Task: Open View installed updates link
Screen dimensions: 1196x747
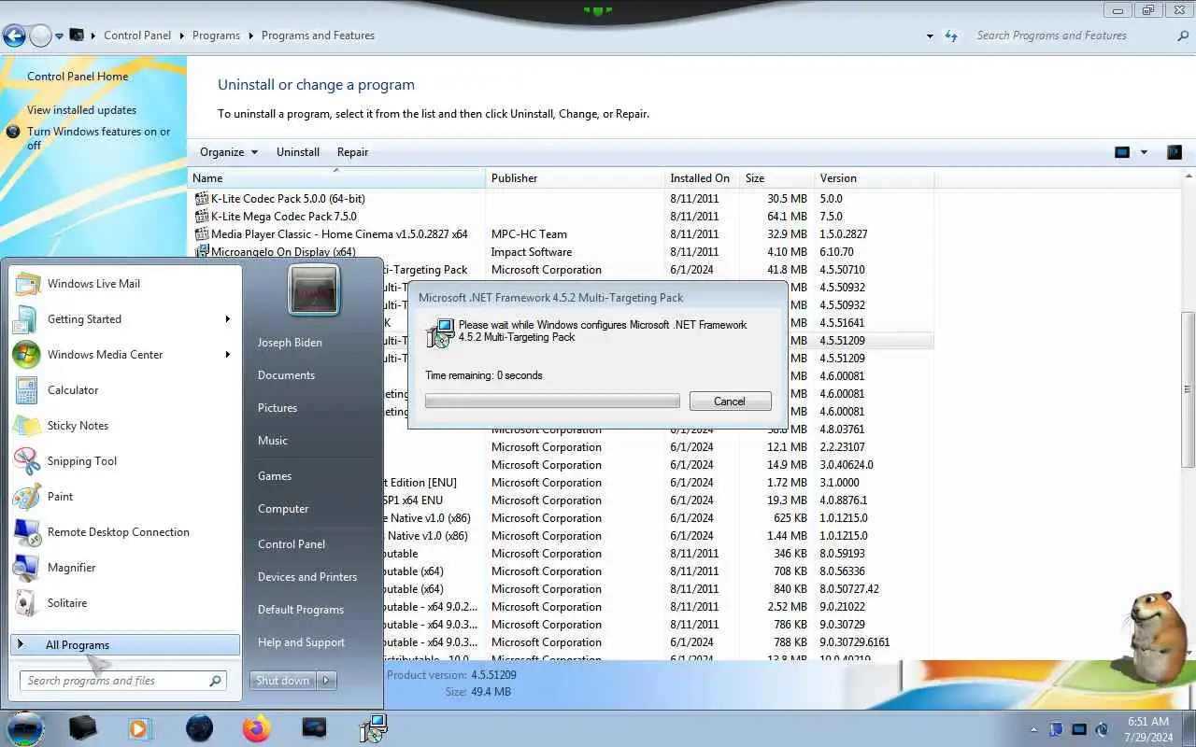Action: point(81,110)
